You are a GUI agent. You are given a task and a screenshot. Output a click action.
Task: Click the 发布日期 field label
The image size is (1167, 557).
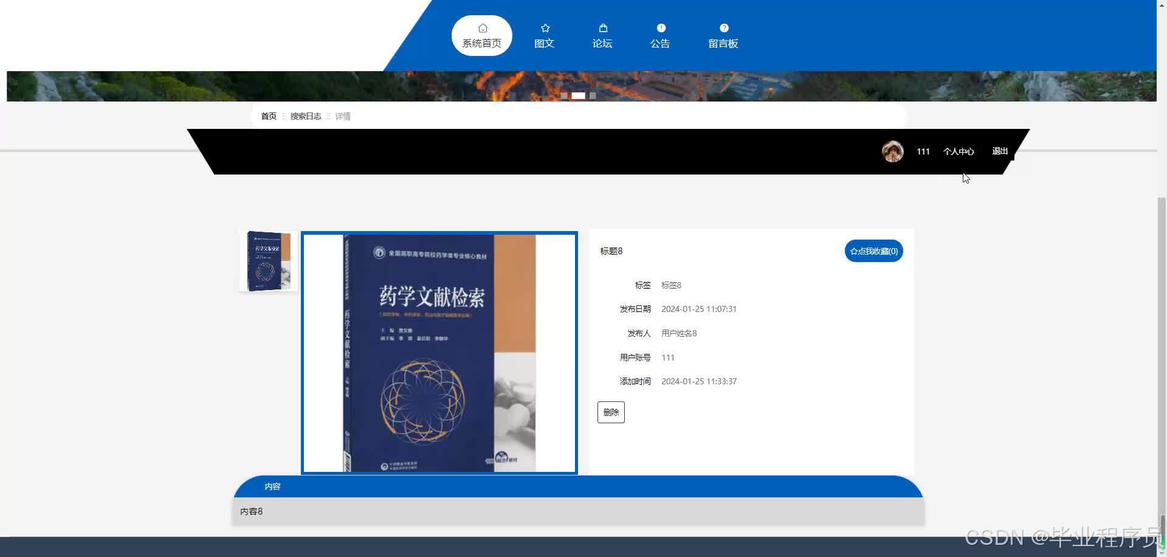tap(635, 309)
